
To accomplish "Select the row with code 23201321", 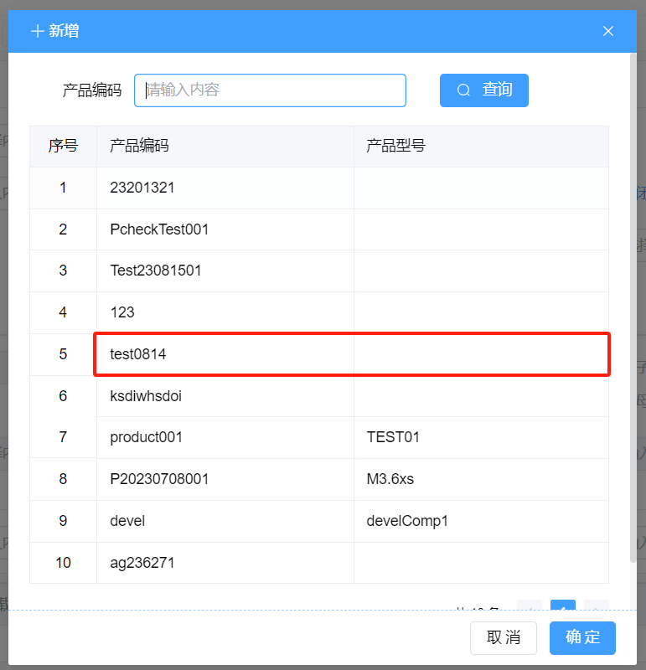I will (142, 188).
